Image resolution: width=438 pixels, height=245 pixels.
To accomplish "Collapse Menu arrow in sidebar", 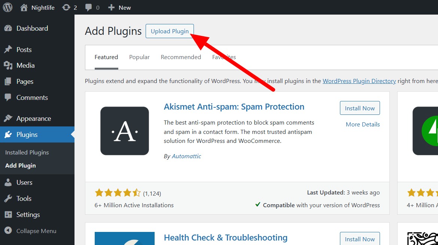I will pos(8,230).
